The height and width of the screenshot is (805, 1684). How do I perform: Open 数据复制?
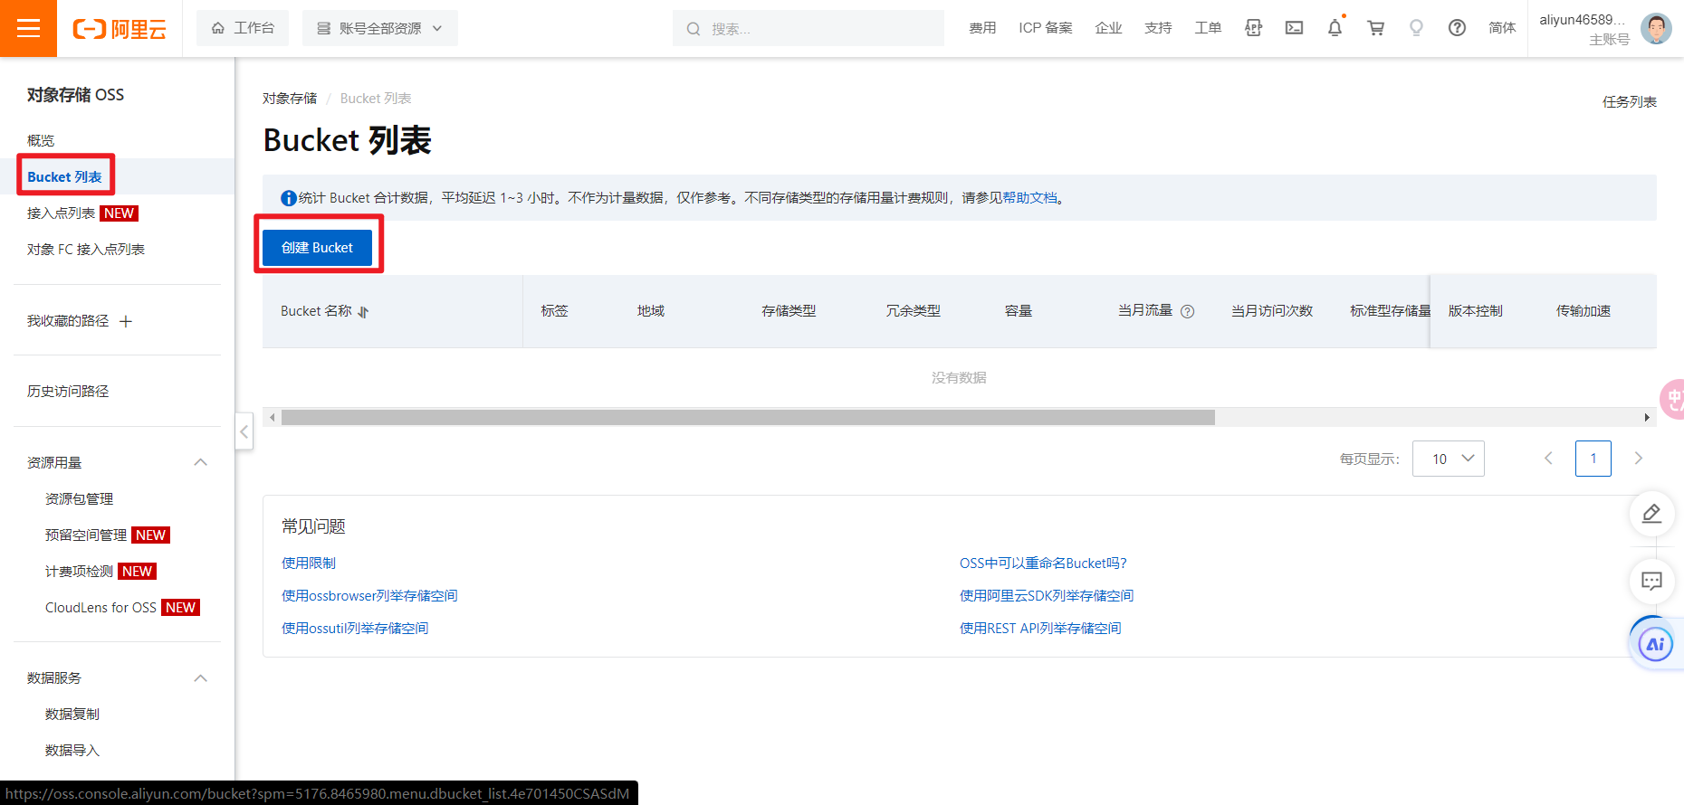coord(72,714)
